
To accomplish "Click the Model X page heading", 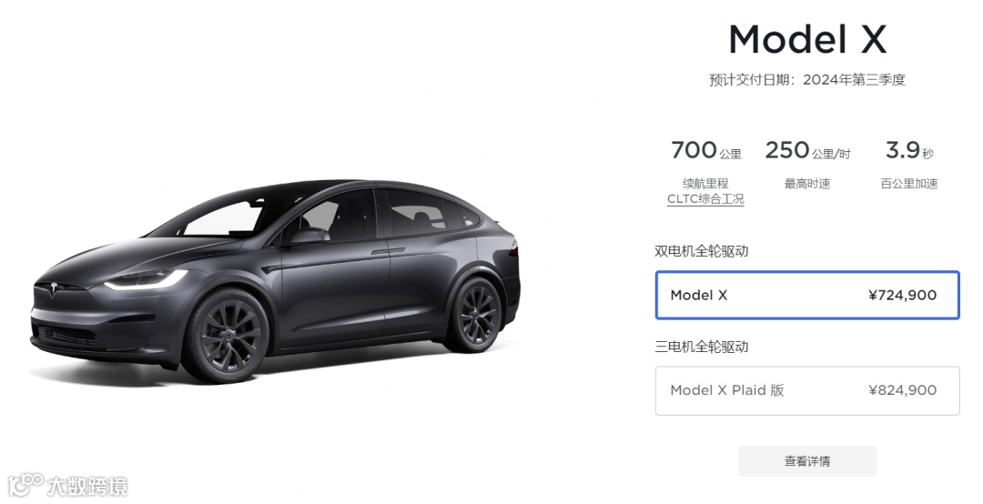I will point(807,39).
